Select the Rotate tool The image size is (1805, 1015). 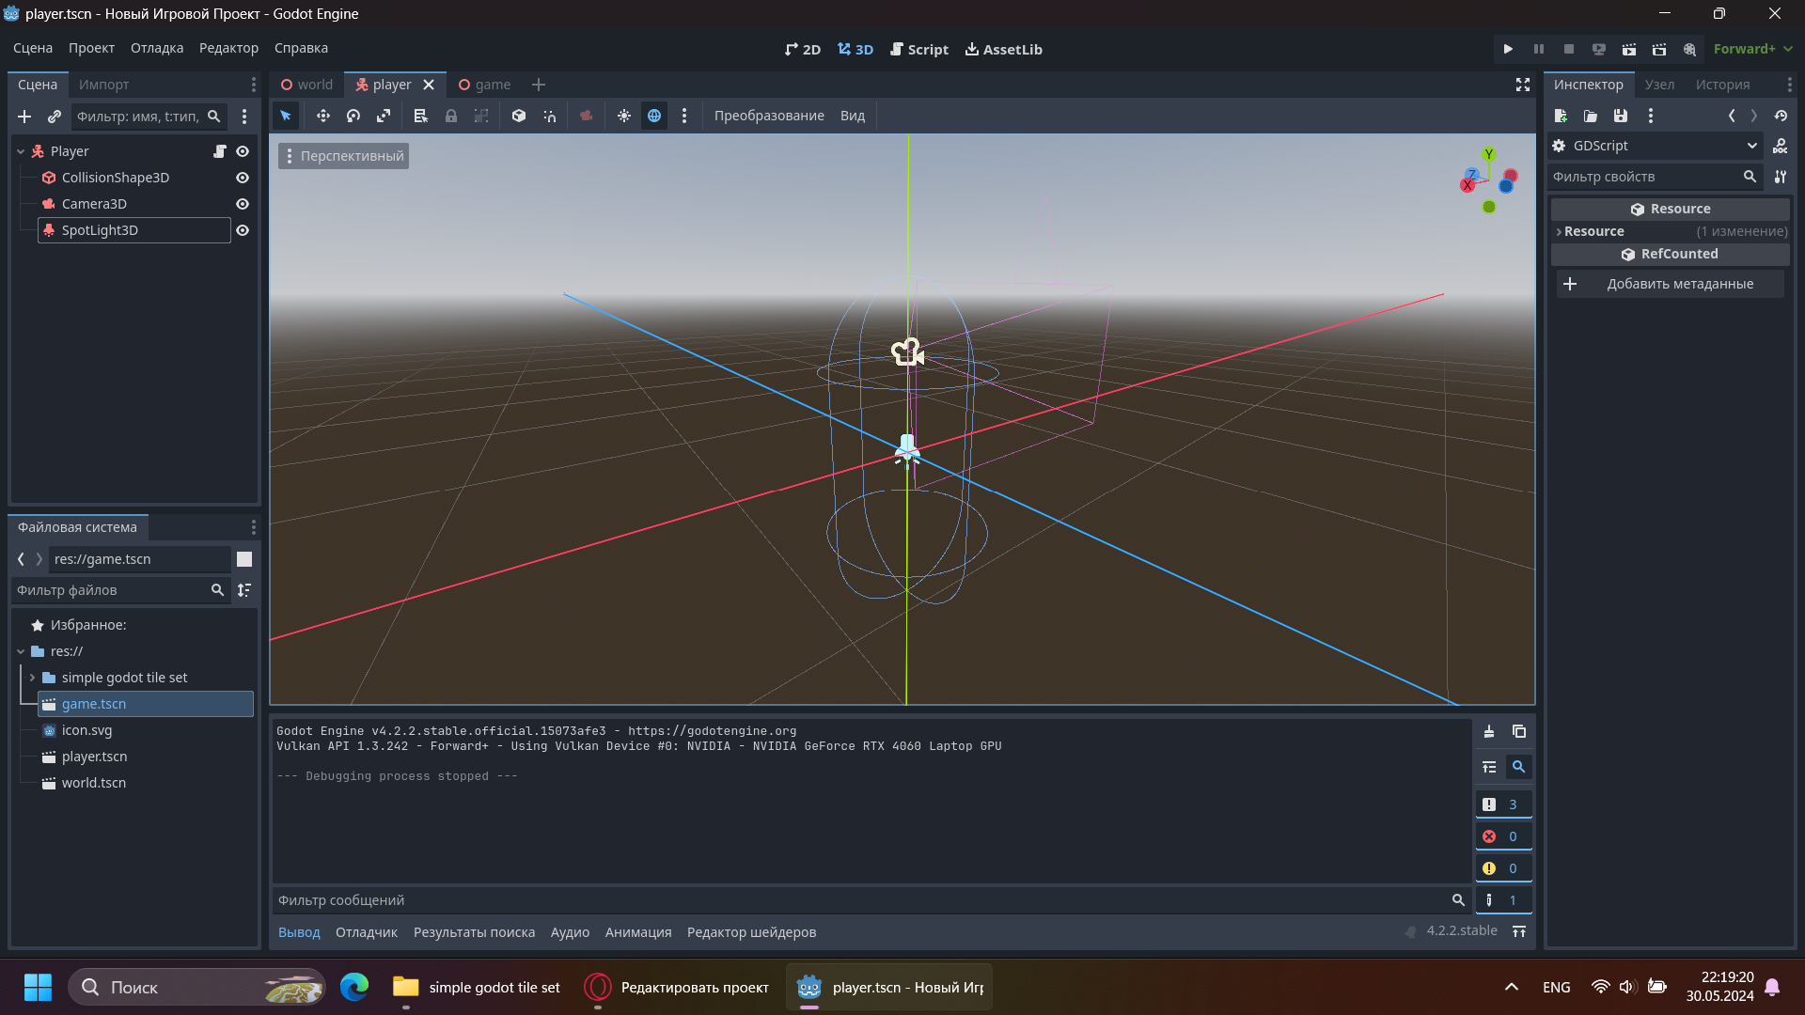pos(353,116)
